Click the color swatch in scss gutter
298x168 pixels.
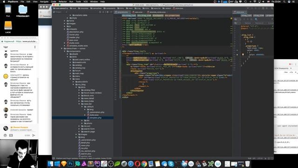237,55
